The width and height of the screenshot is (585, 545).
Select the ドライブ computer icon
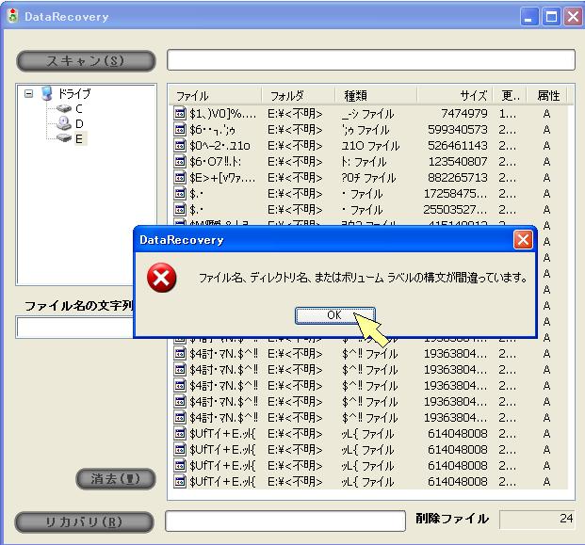47,93
